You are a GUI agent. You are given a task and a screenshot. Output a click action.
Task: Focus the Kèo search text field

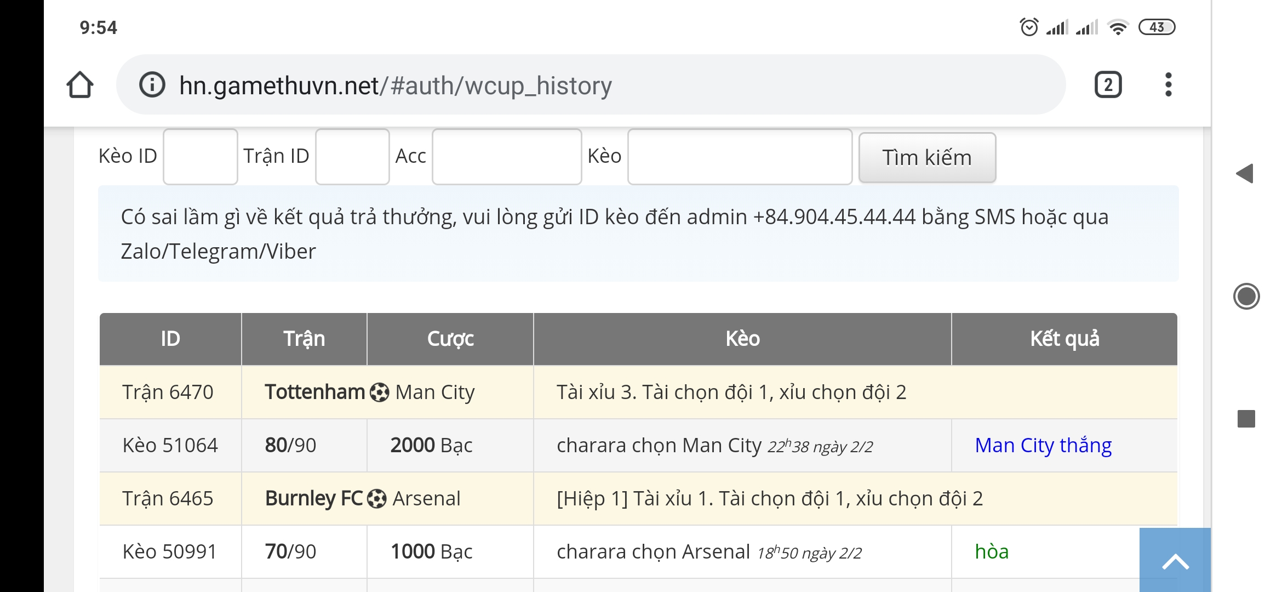[740, 157]
